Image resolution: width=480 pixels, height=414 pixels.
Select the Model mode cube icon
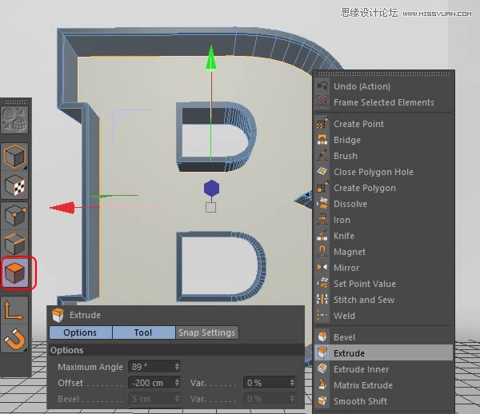point(16,156)
